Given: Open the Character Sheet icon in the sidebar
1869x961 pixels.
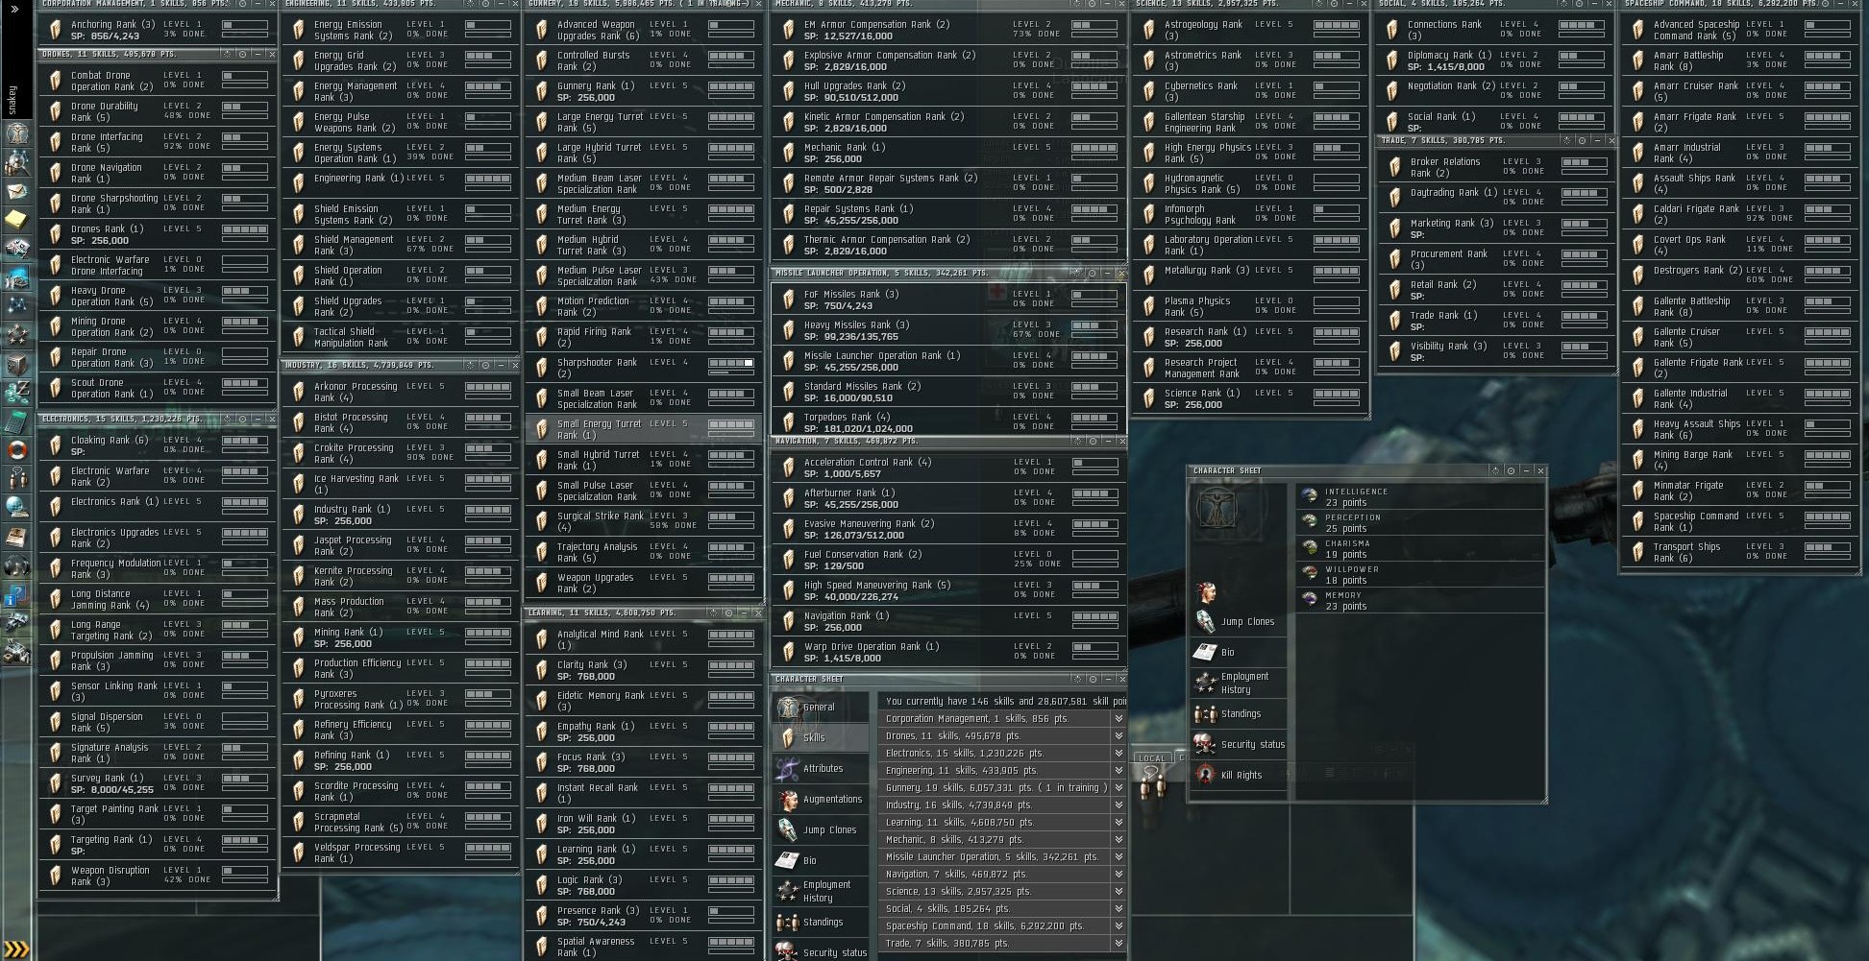Looking at the screenshot, I should pos(17,134).
